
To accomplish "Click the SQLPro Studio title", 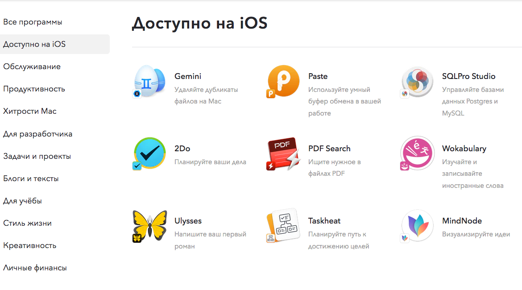I will coord(469,76).
